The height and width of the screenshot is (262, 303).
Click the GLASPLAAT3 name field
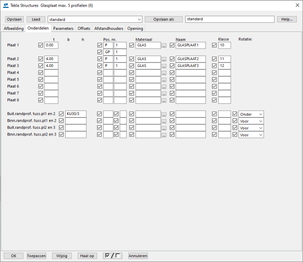(191, 66)
